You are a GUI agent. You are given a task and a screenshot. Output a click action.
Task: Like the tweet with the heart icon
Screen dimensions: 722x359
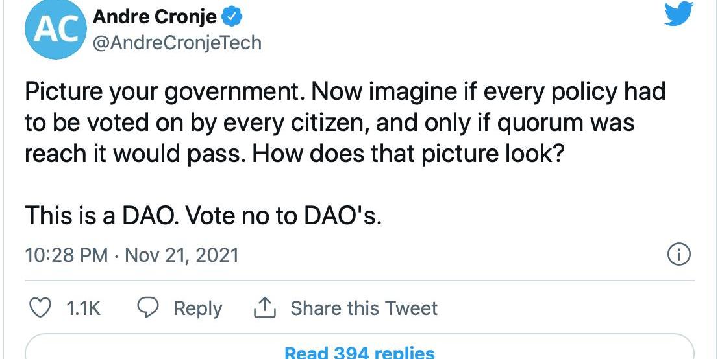click(42, 308)
